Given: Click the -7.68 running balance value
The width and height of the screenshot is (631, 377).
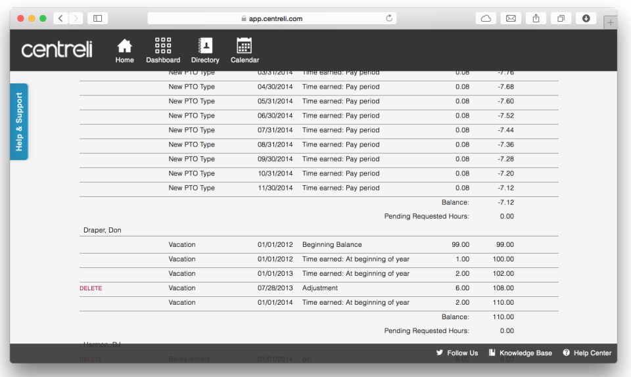Looking at the screenshot, I should pos(505,87).
